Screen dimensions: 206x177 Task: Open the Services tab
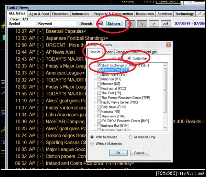(x=164, y=14)
